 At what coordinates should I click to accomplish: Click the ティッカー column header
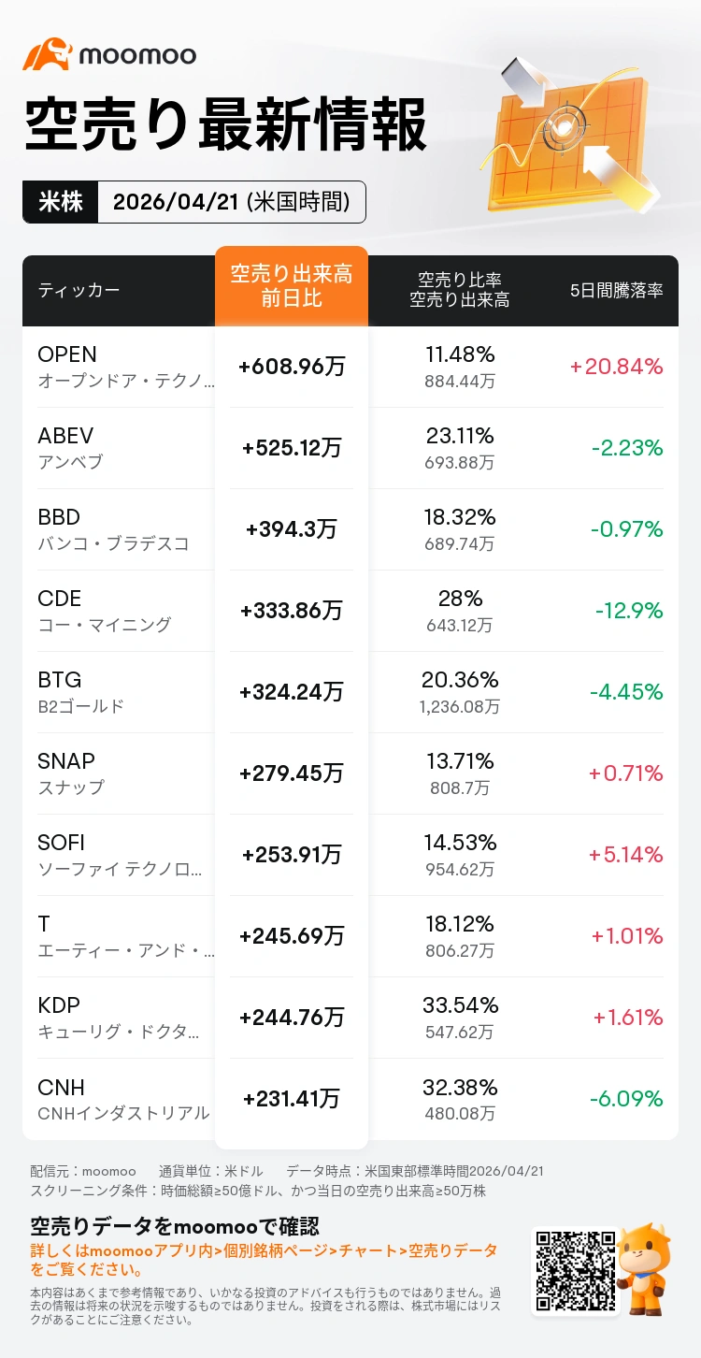click(x=79, y=290)
